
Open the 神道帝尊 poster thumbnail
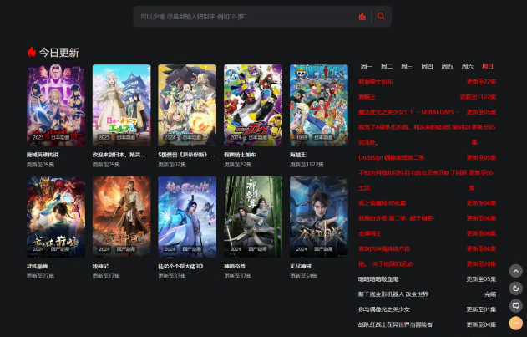click(x=253, y=217)
